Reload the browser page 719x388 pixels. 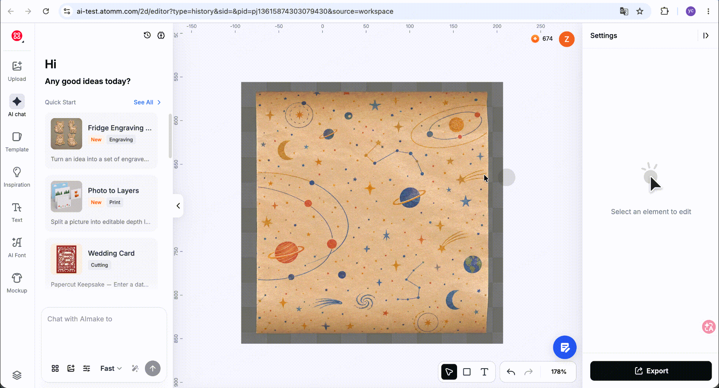click(46, 11)
